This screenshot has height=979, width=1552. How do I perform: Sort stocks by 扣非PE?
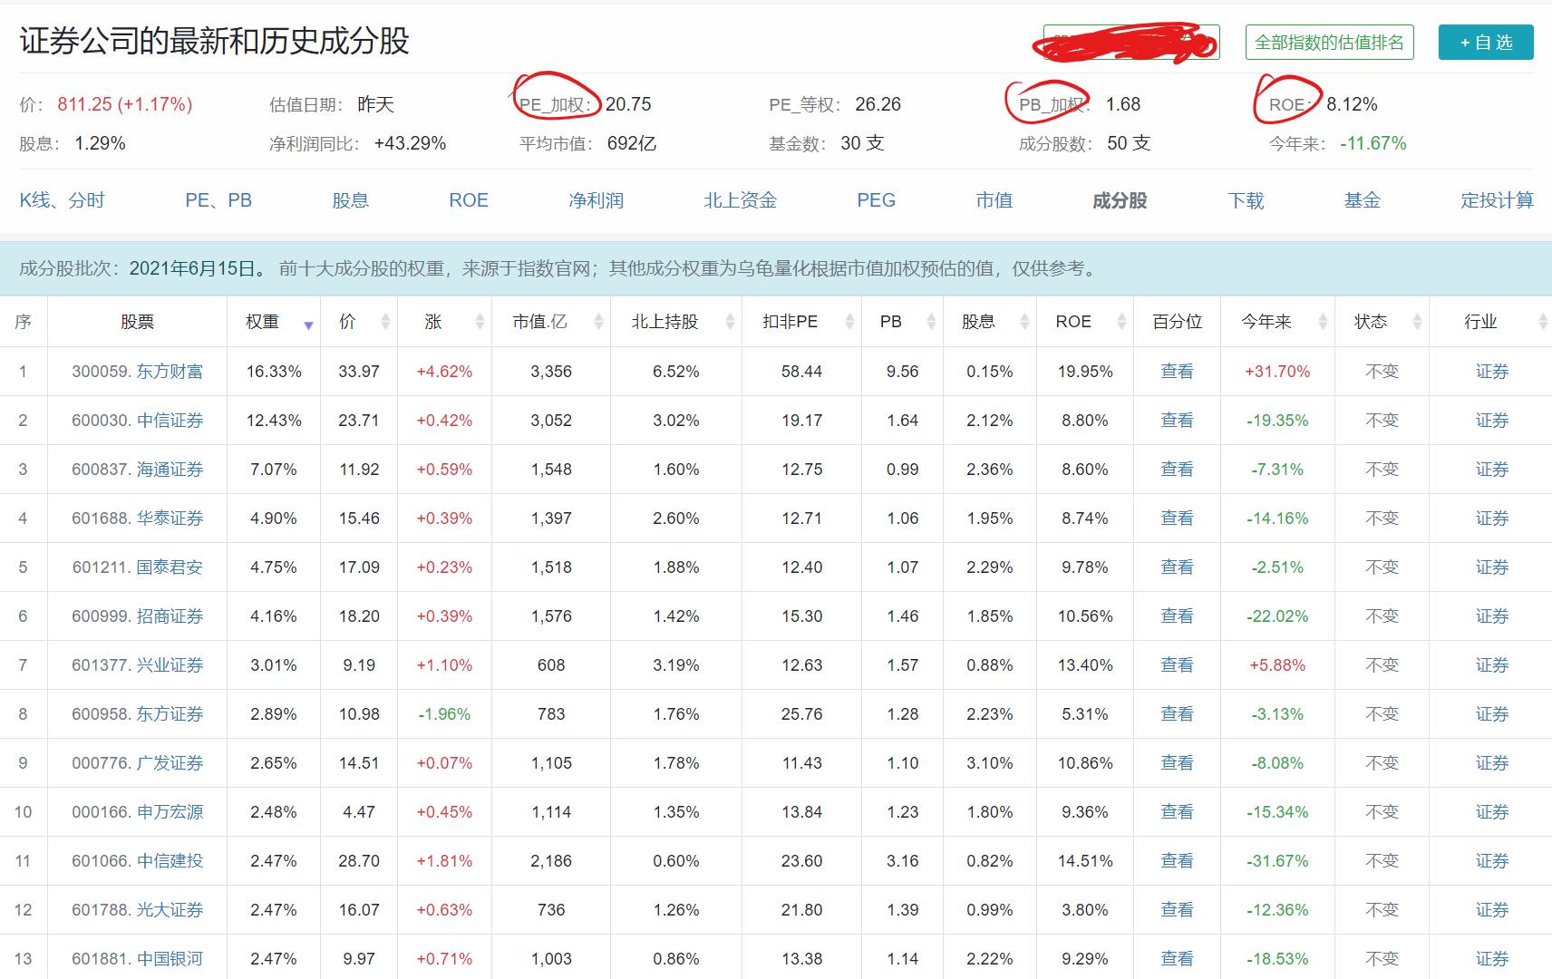tap(848, 321)
